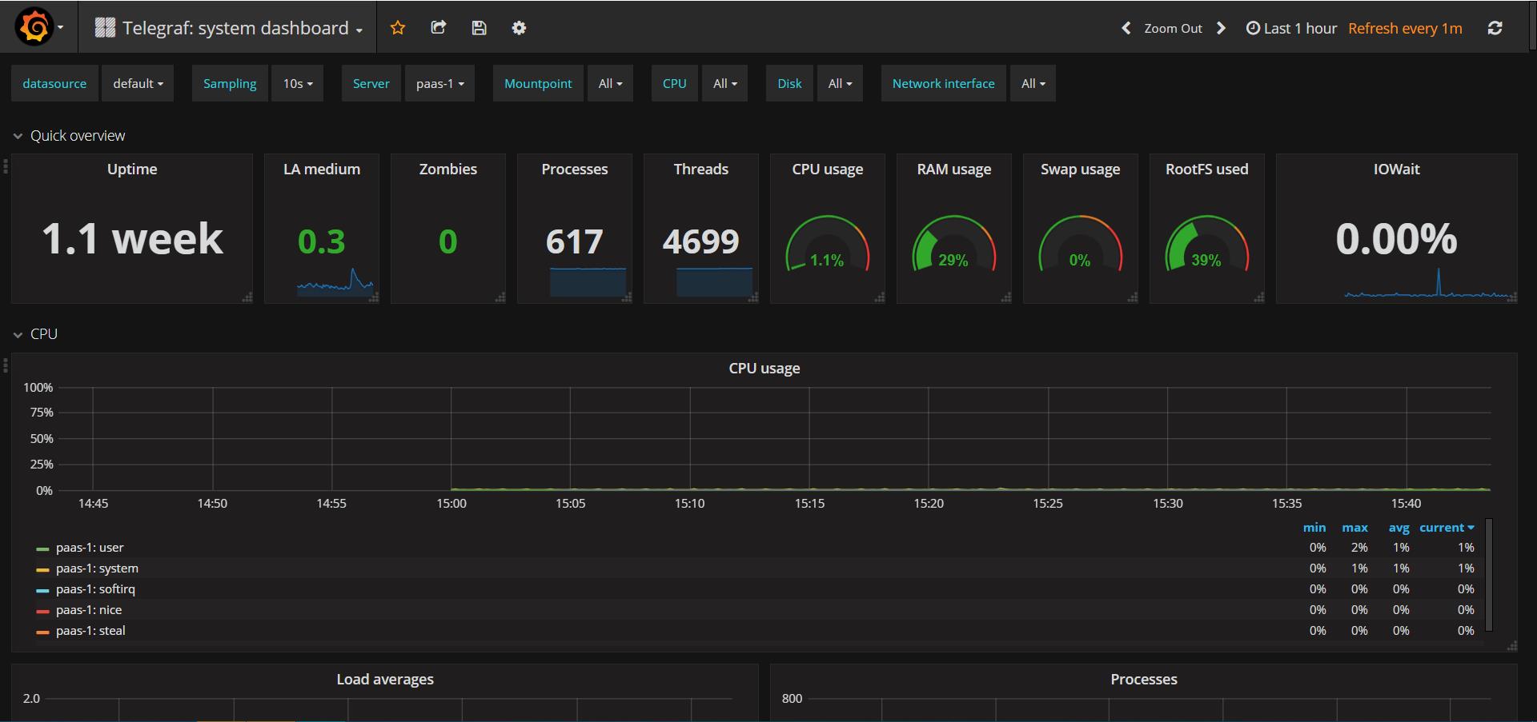Screen dimensions: 1537x722
Task: Open the CPU All variable dropdown
Action: 724,83
